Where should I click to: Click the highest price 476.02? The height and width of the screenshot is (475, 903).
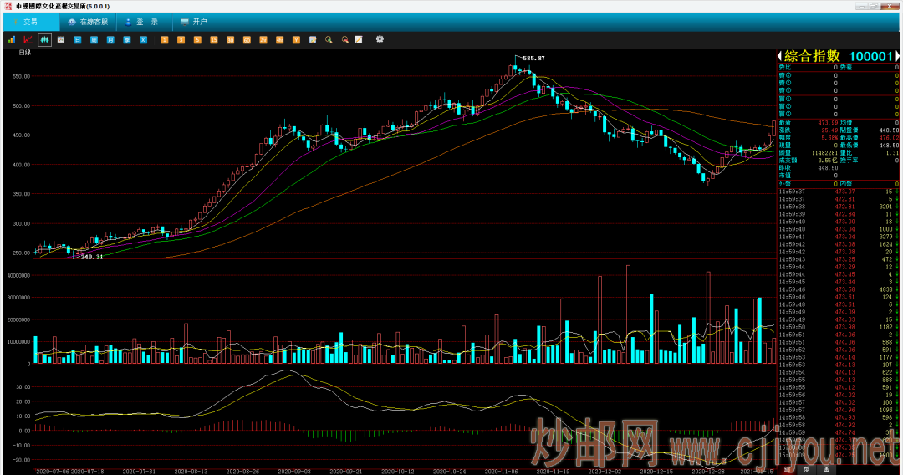[x=889, y=138]
